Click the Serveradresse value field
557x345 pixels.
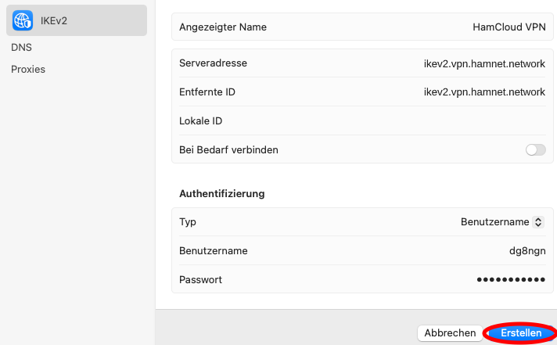[484, 63]
